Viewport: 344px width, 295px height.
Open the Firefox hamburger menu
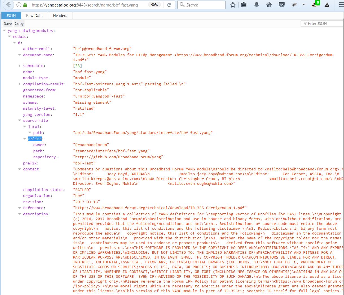click(341, 5)
